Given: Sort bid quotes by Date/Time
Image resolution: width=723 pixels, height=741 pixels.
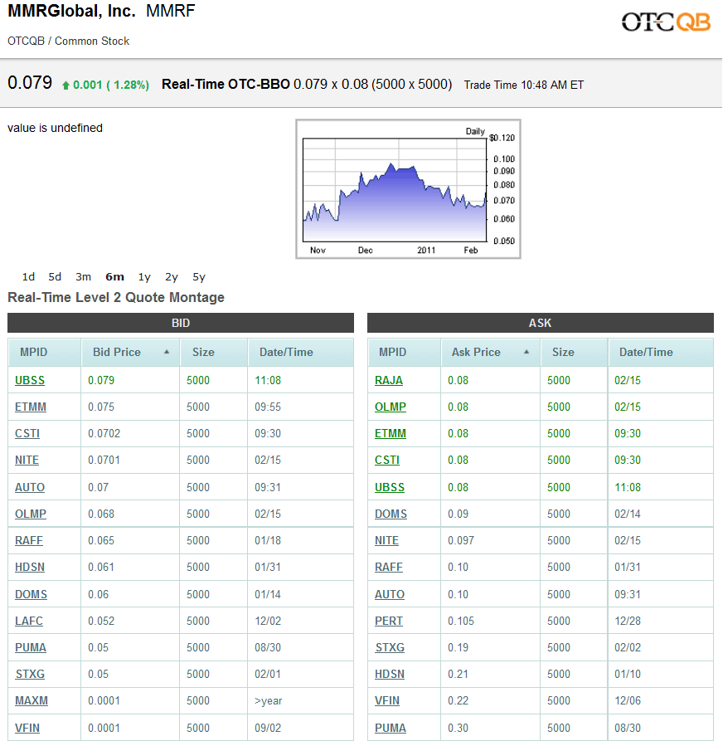Looking at the screenshot, I should [x=289, y=352].
